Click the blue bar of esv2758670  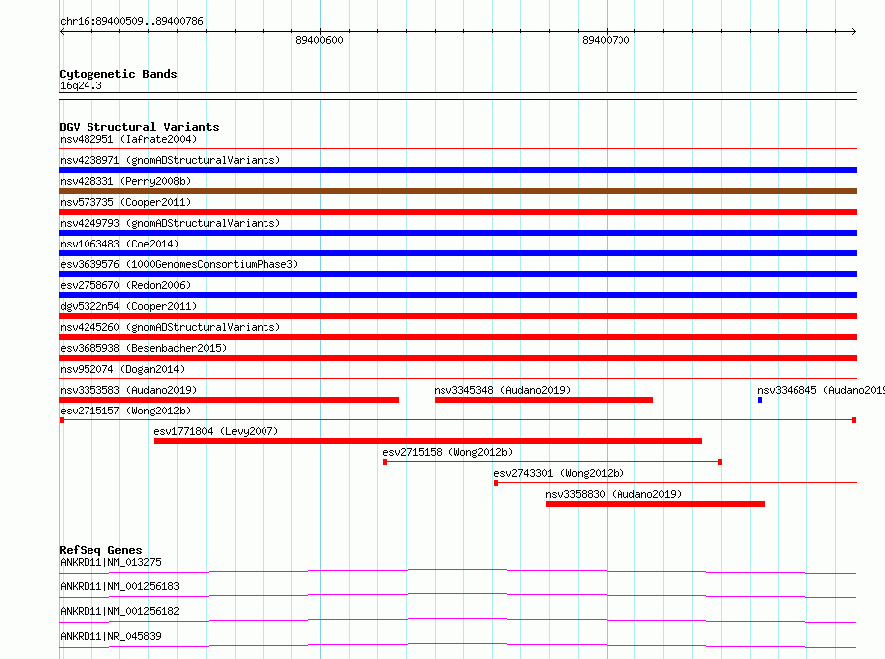click(457, 295)
